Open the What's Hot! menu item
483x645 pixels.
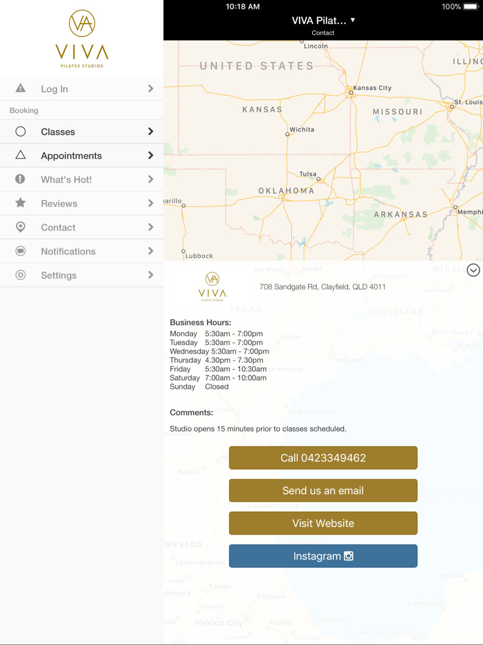82,179
